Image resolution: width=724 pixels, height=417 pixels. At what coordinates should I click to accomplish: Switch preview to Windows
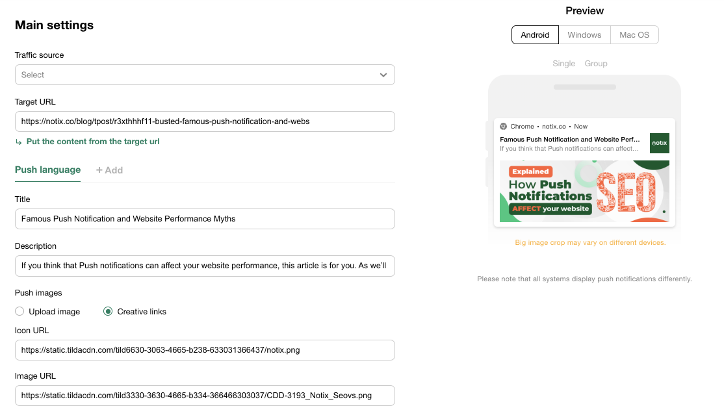(x=584, y=34)
